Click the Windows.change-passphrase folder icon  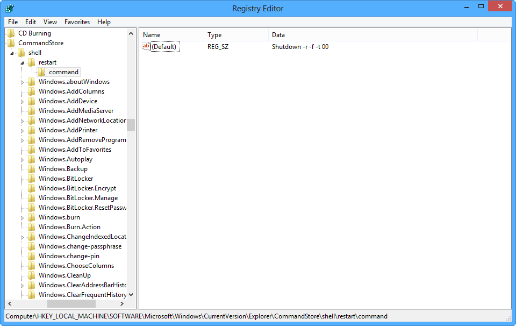tap(32, 246)
